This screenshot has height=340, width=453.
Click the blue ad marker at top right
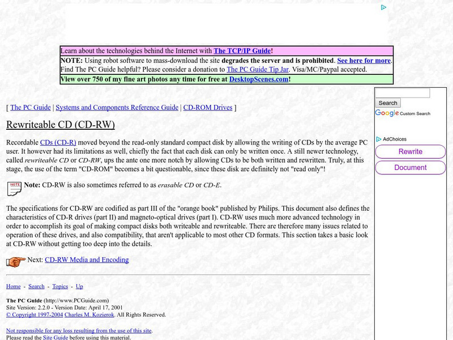384,7
